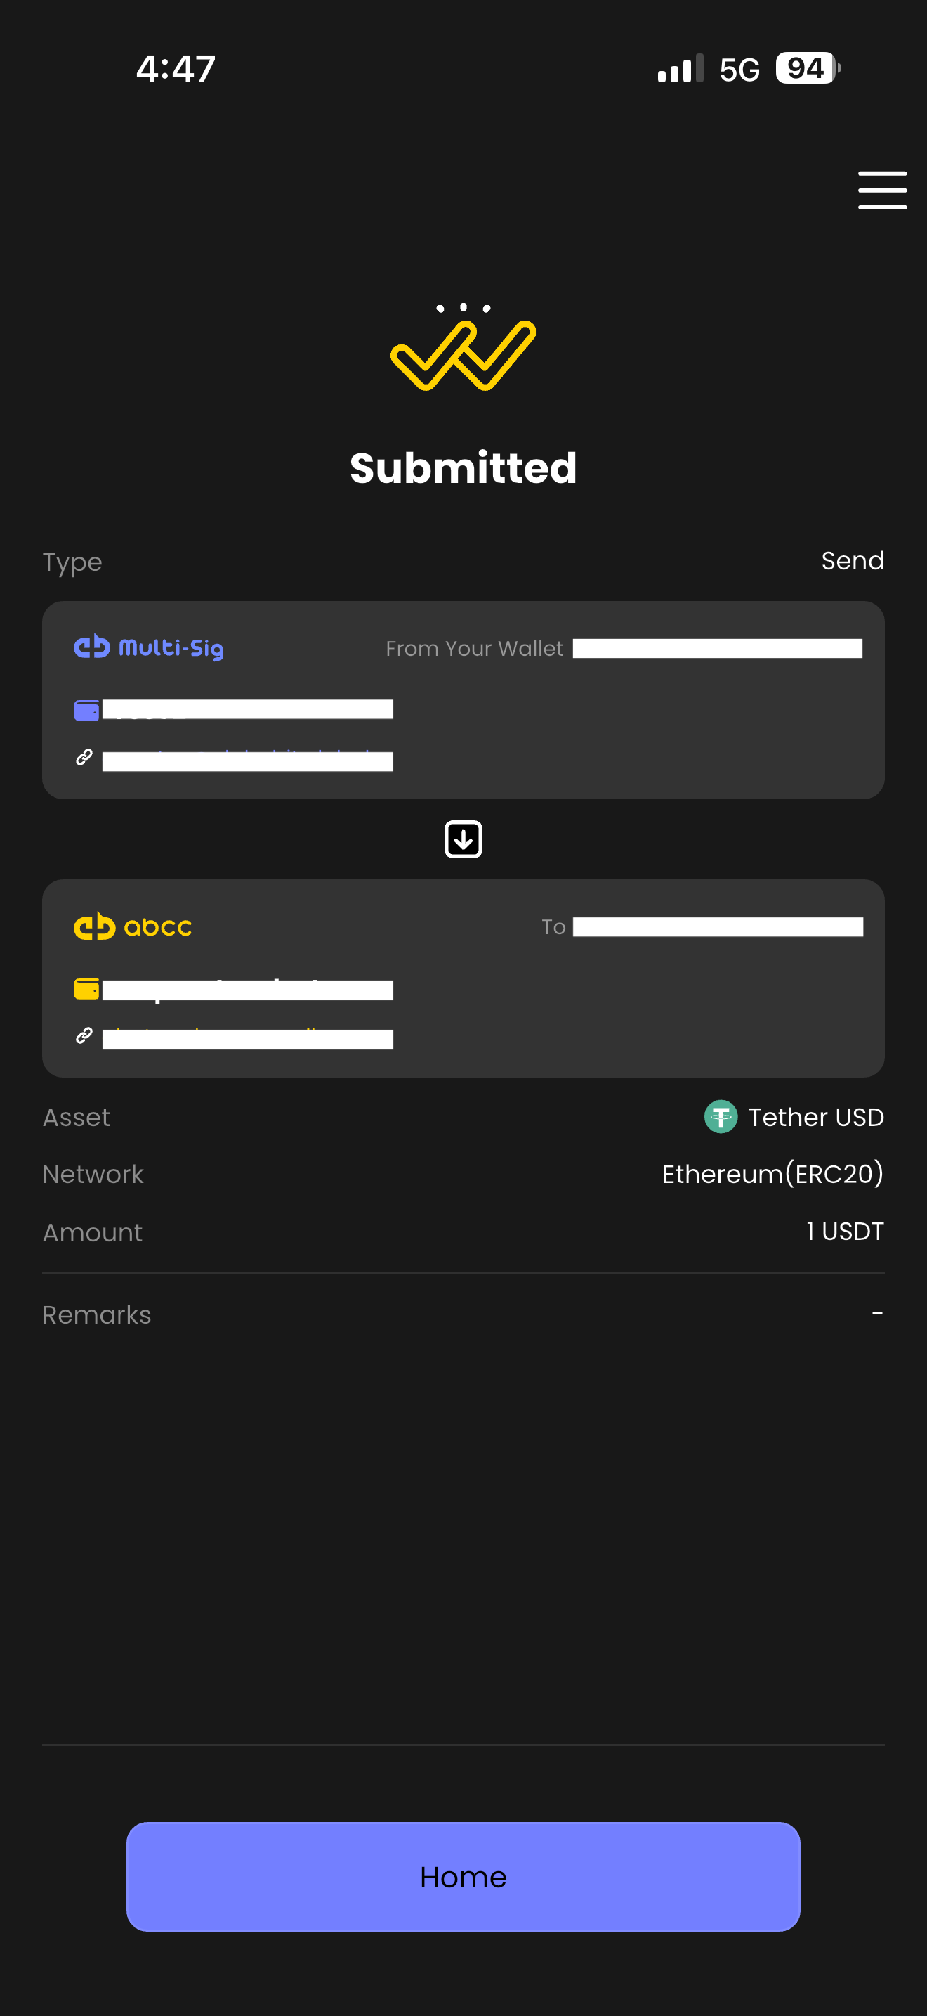
Task: Tap the Submitted heading
Action: [463, 468]
